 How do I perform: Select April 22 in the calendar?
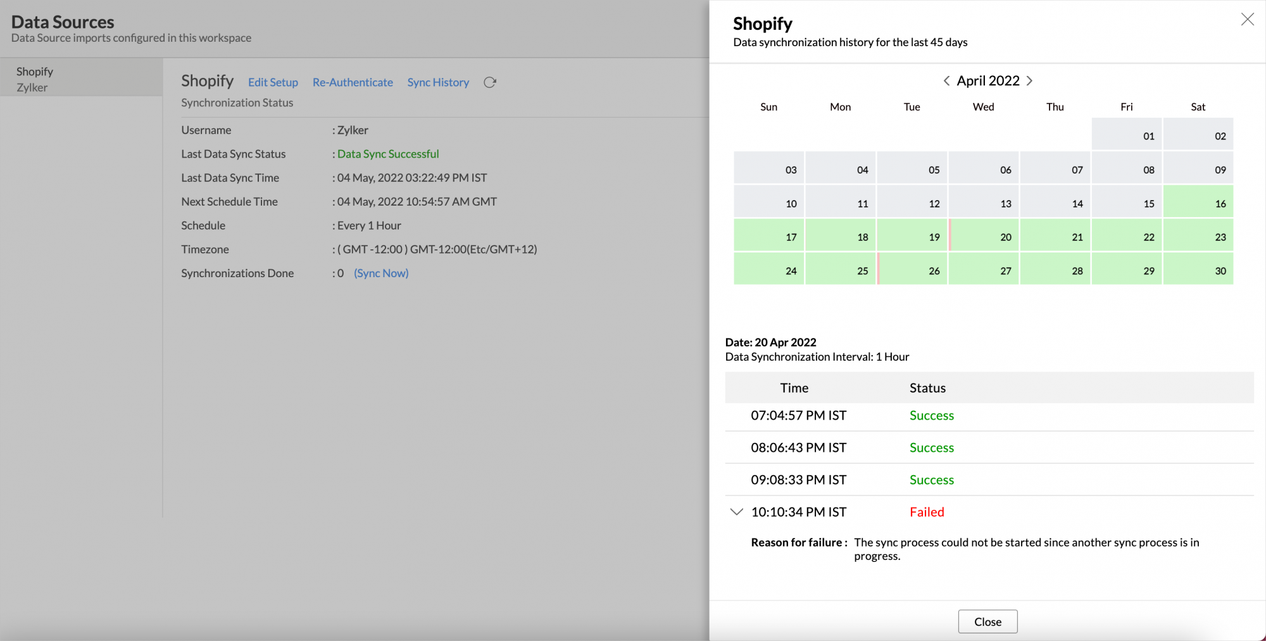(x=1127, y=235)
